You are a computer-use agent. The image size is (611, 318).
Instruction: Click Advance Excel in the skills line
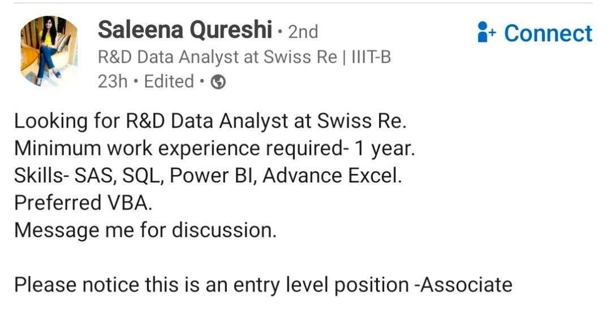(332, 176)
